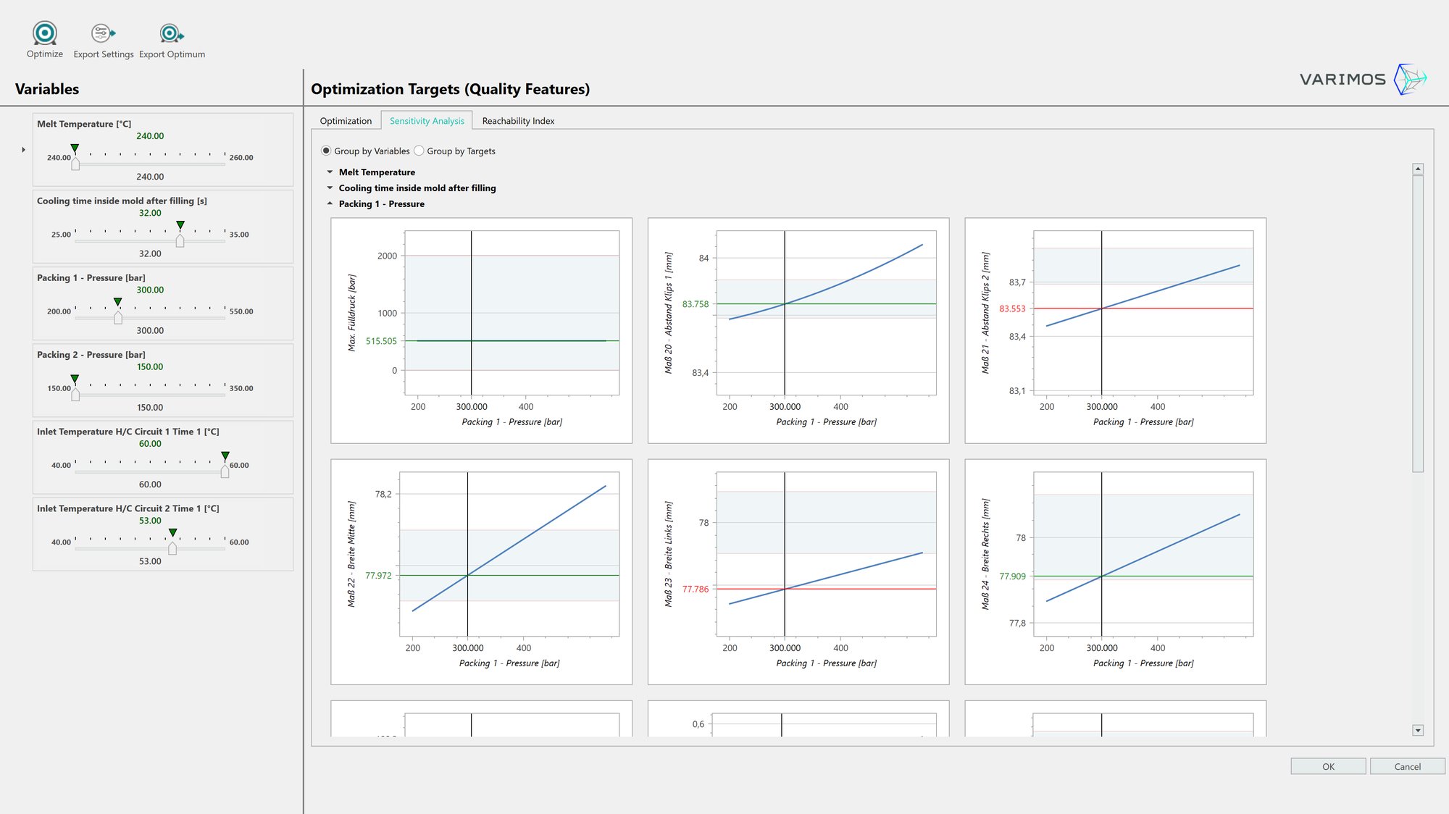The height and width of the screenshot is (814, 1449).
Task: Click the Optimize target icon
Action: [x=45, y=33]
